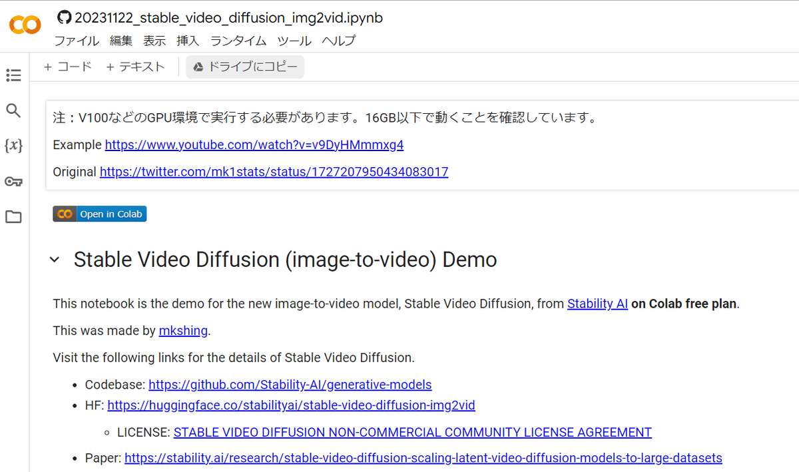This screenshot has width=799, height=472.
Task: Click ドライブにコピー button
Action: [x=245, y=67]
